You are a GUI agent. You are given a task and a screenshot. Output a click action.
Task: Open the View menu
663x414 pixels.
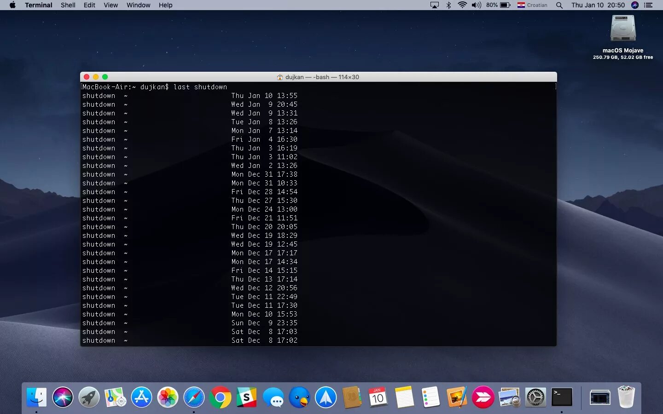point(110,5)
